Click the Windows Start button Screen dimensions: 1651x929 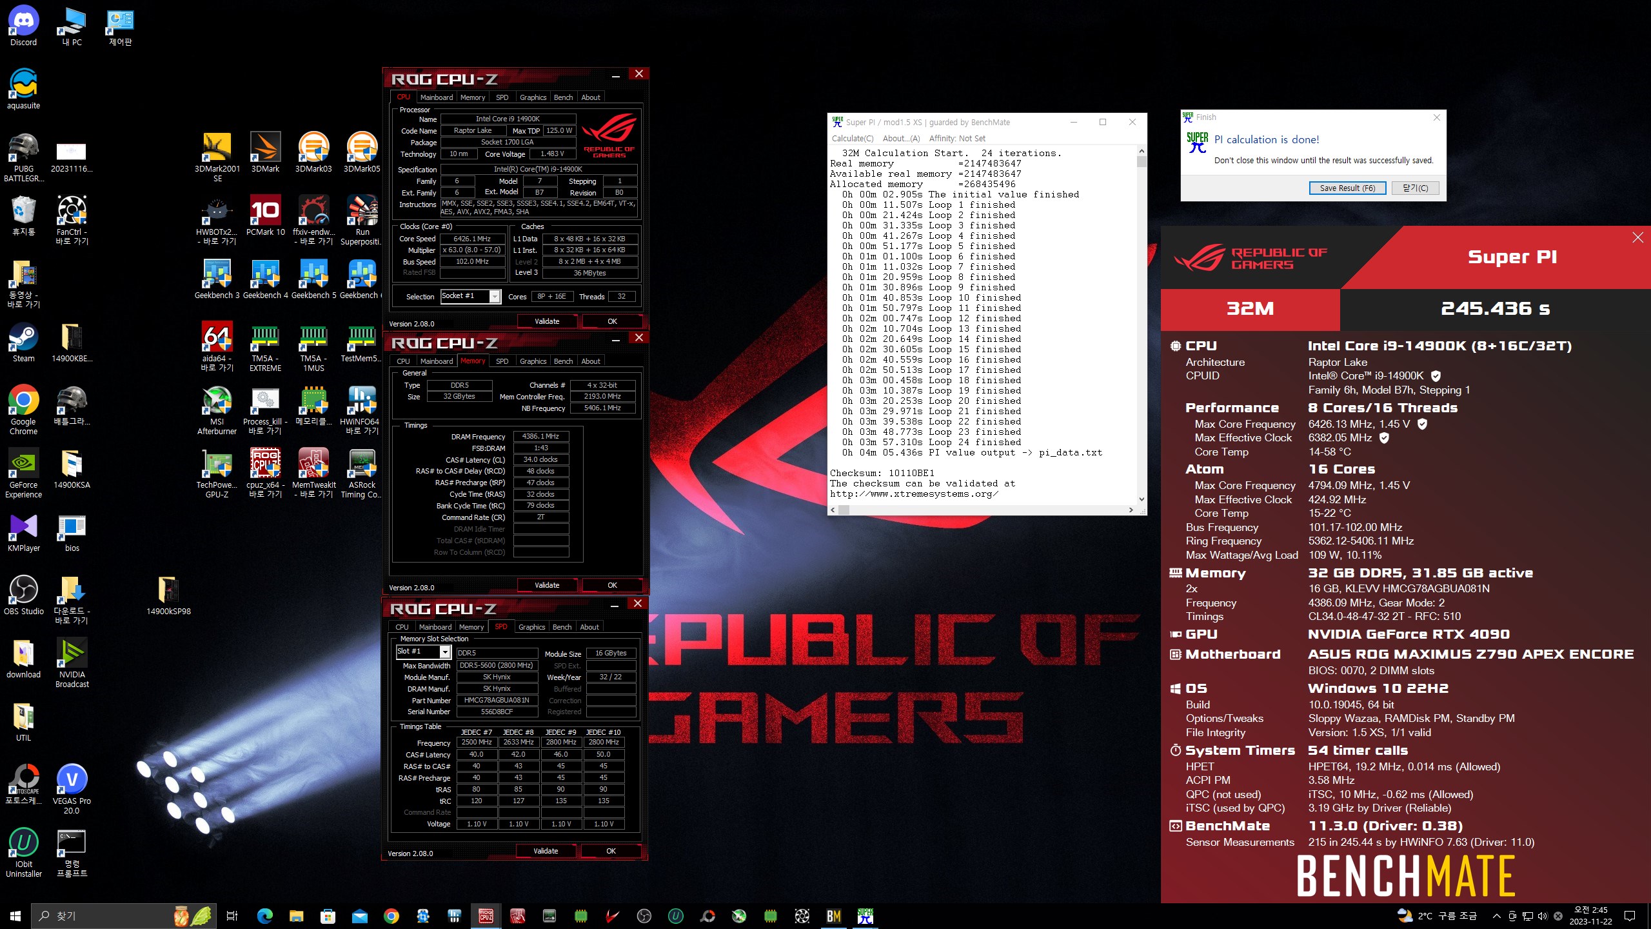click(x=15, y=915)
